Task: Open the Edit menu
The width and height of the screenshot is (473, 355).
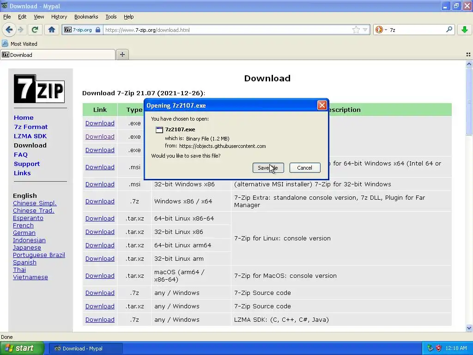Action: (22, 17)
